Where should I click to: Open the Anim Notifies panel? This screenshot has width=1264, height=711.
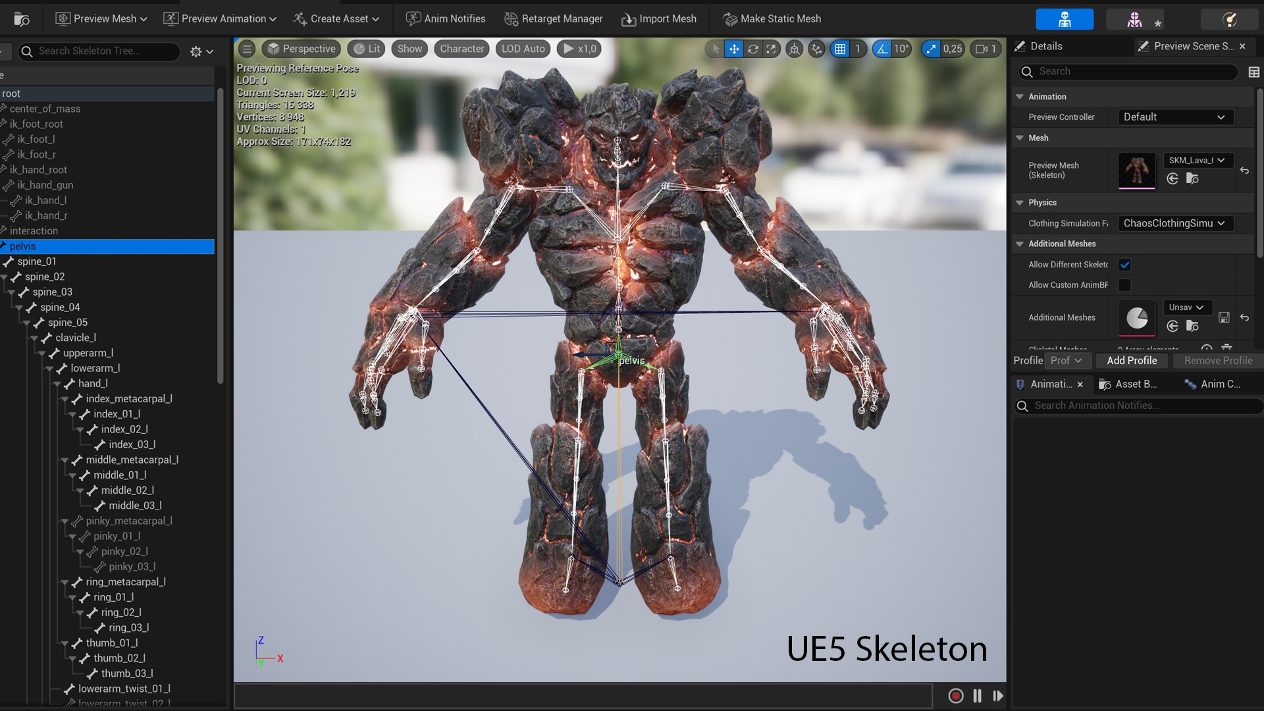click(446, 18)
